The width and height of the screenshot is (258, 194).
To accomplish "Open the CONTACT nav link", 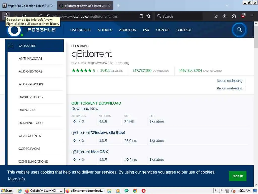I will (x=184, y=30).
